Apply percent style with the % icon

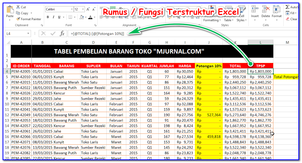tap(179, 17)
